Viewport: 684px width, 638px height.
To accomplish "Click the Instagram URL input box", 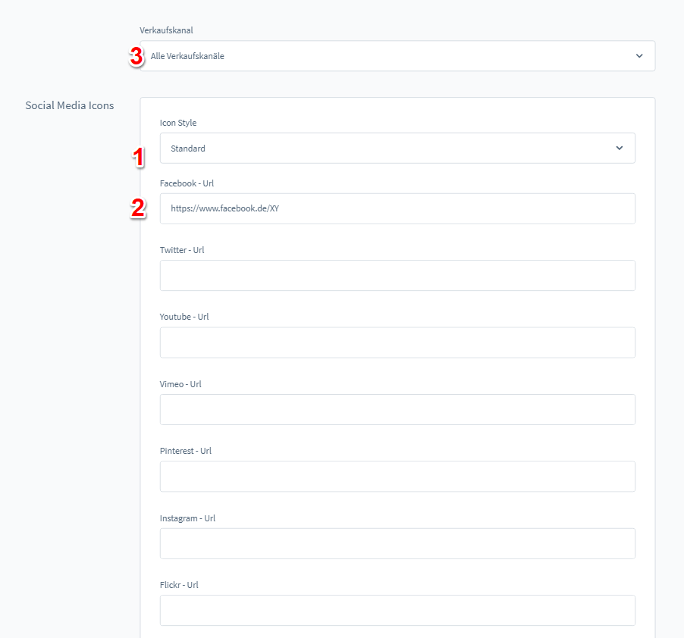I will coord(397,543).
